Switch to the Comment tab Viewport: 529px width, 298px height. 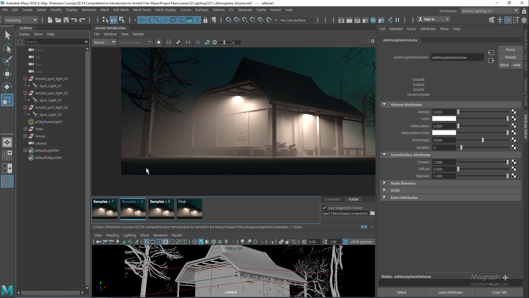coord(332,199)
